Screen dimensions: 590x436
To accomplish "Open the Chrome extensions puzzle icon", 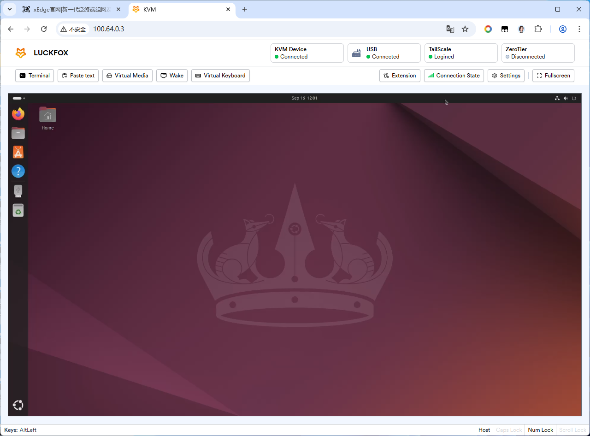I will tap(538, 29).
